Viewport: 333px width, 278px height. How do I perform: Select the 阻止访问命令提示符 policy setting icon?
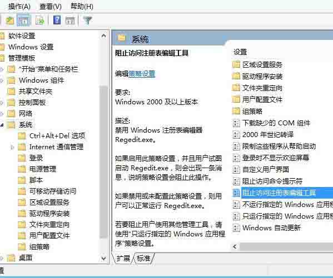(x=236, y=181)
